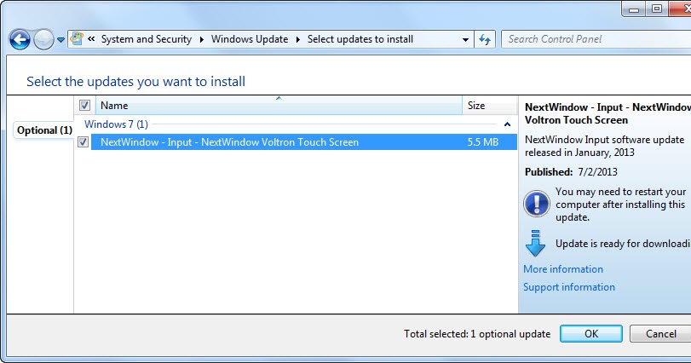Click the Published: 7/2/2013 text
691x363 pixels.
pos(571,172)
